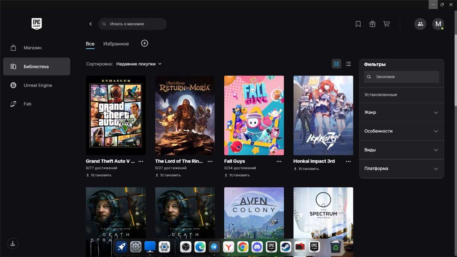The height and width of the screenshot is (257, 457).
Task: Expand the Жанр filter
Action: (401, 113)
